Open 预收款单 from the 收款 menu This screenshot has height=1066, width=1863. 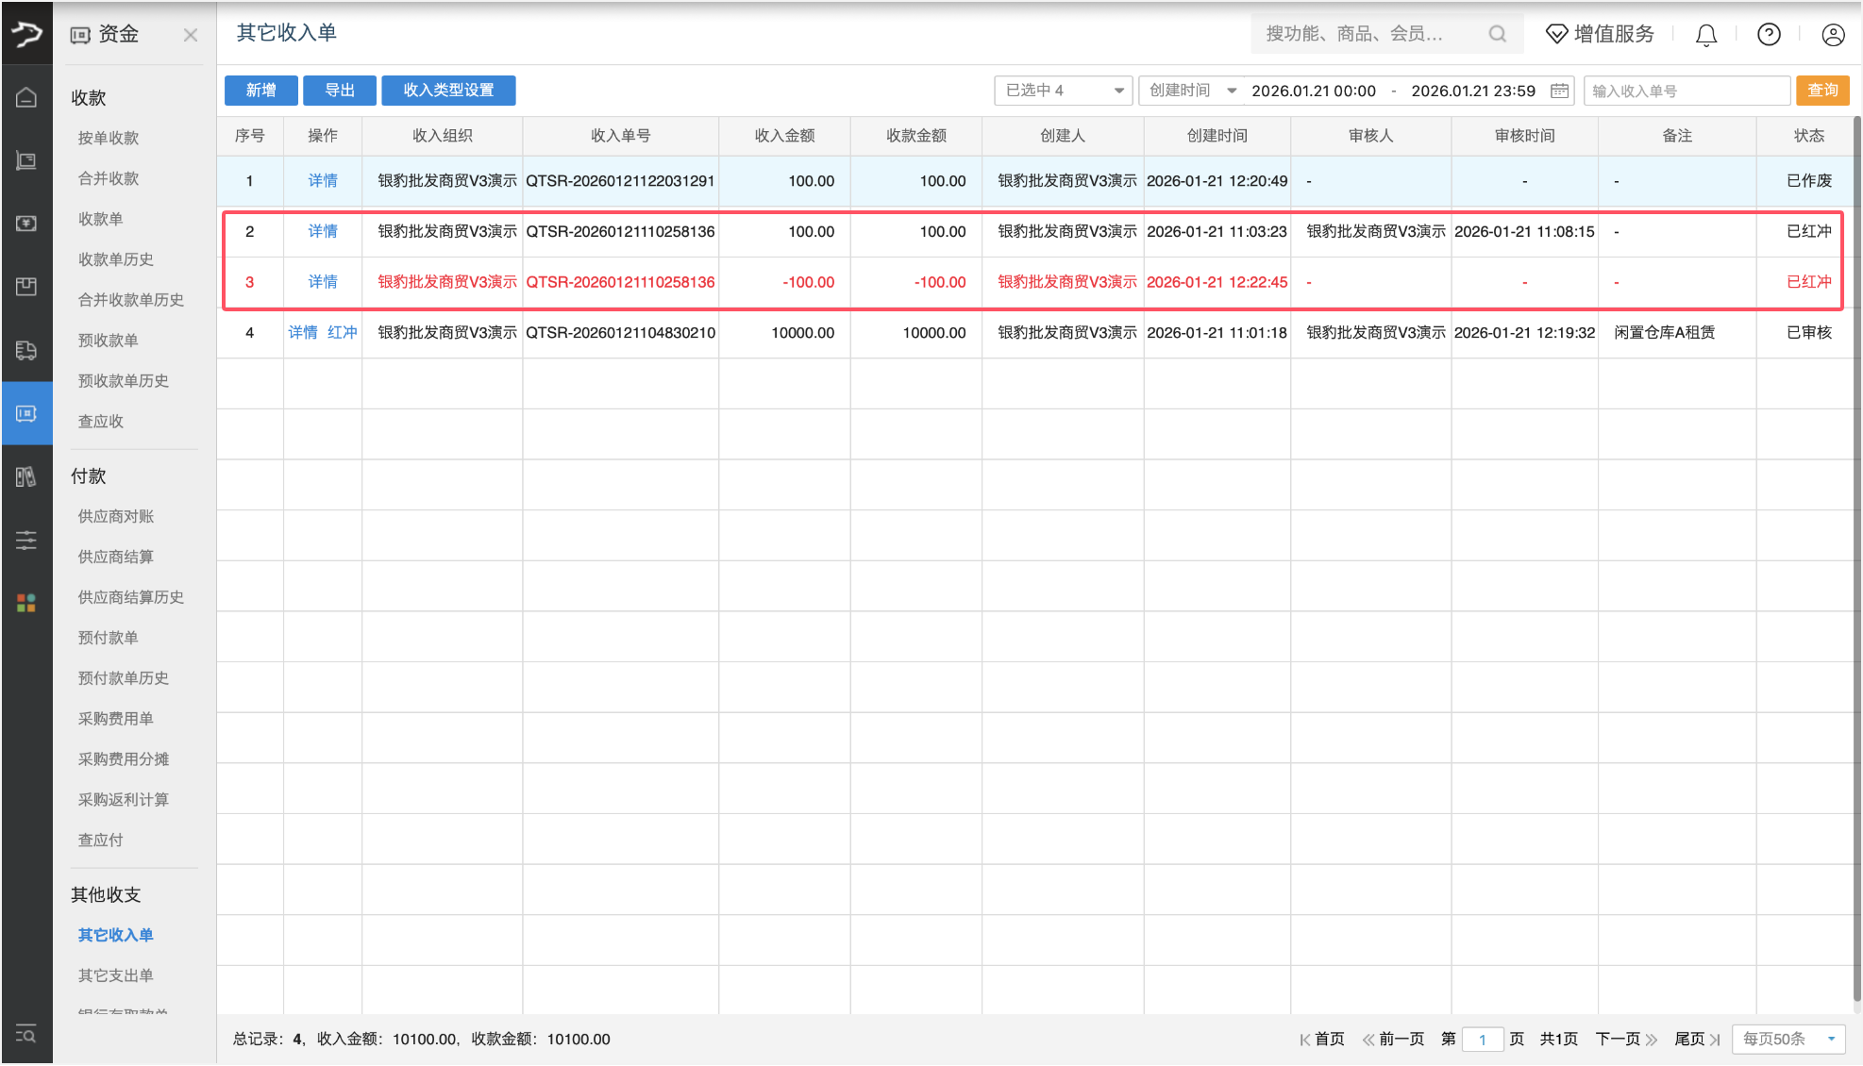tap(108, 341)
